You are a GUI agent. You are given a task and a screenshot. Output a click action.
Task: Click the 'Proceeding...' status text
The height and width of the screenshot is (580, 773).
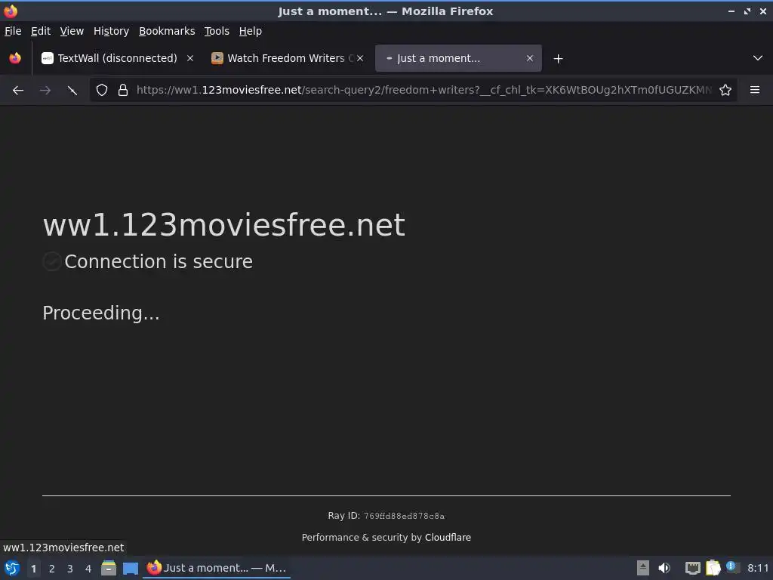101,313
